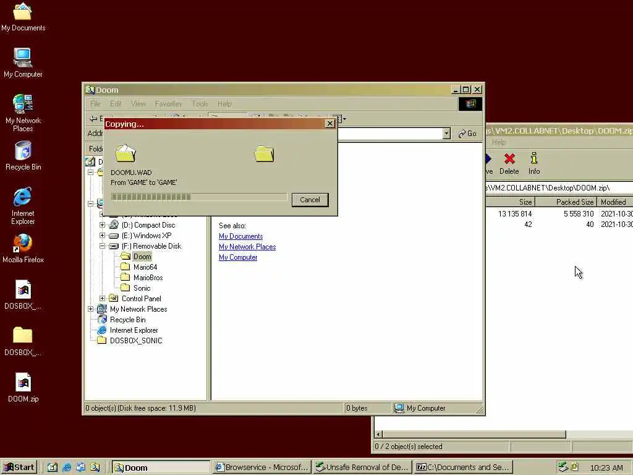The height and width of the screenshot is (475, 633).
Task: Click the 10:23 AM clock in the tray
Action: point(606,468)
